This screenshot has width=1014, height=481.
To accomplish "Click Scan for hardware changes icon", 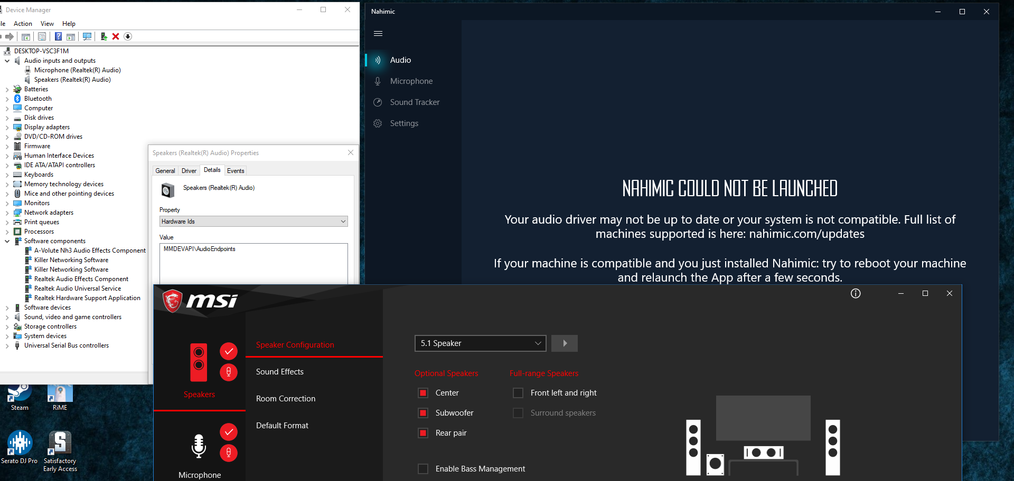I will [87, 36].
